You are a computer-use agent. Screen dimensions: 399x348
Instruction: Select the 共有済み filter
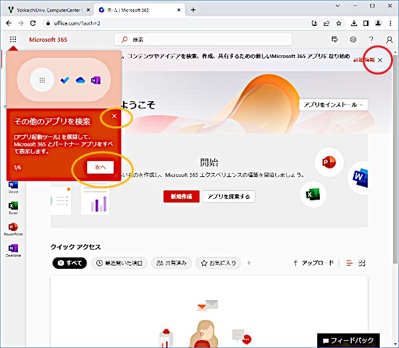[172, 263]
